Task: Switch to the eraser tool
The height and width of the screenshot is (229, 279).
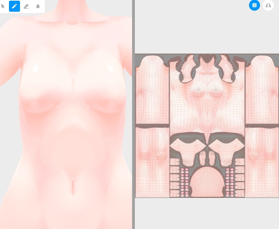Action: point(26,6)
